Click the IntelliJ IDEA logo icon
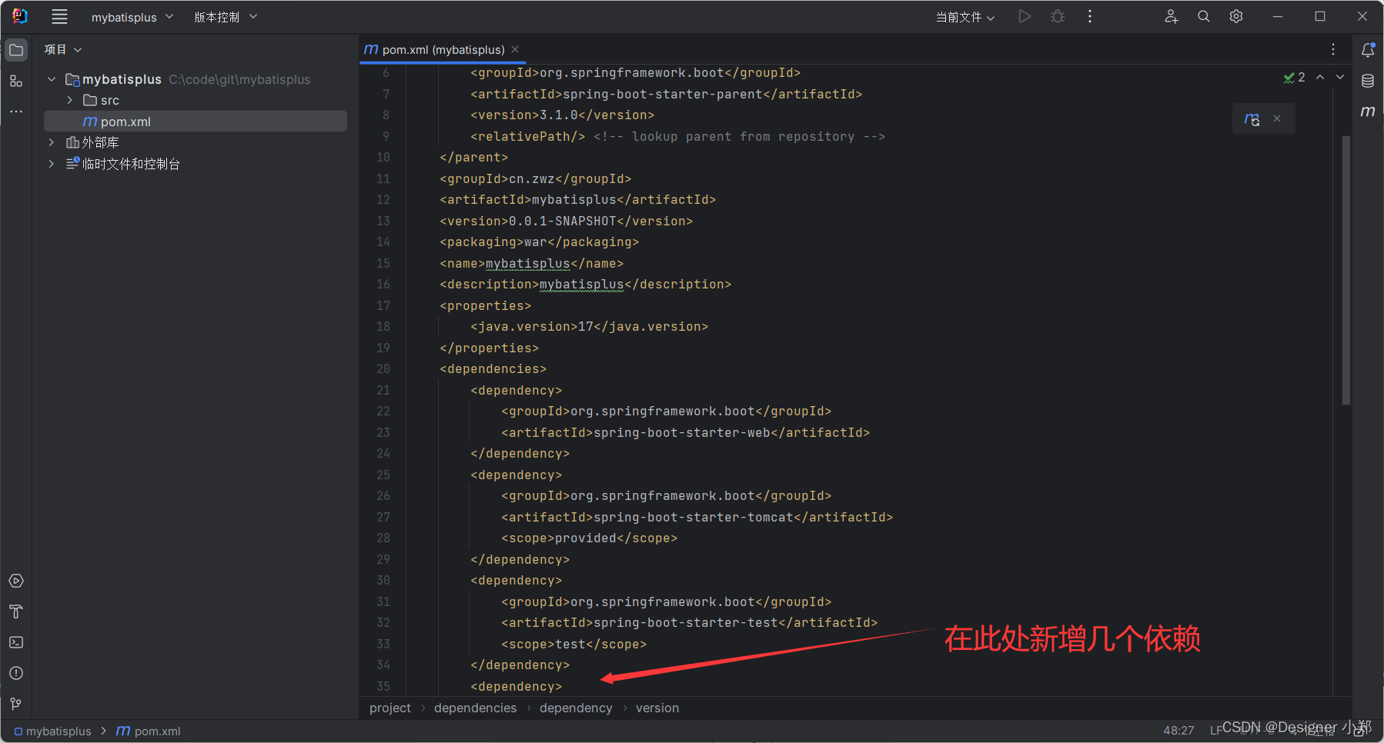 pyautogui.click(x=20, y=16)
